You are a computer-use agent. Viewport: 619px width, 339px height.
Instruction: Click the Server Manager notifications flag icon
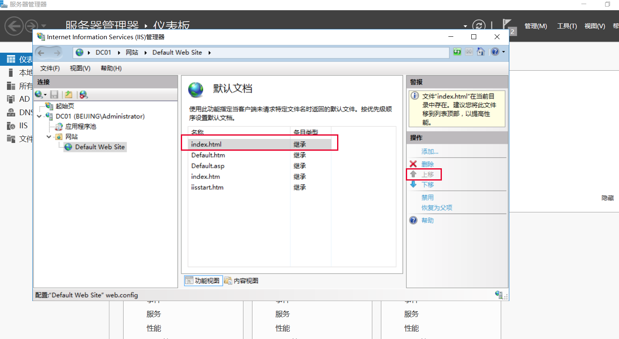coord(507,25)
